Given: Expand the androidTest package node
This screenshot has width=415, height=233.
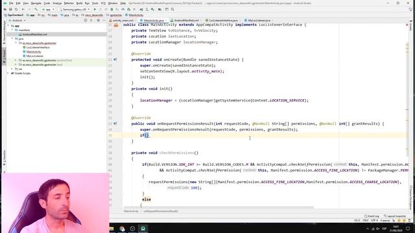Looking at the screenshot, I should coord(16,60).
